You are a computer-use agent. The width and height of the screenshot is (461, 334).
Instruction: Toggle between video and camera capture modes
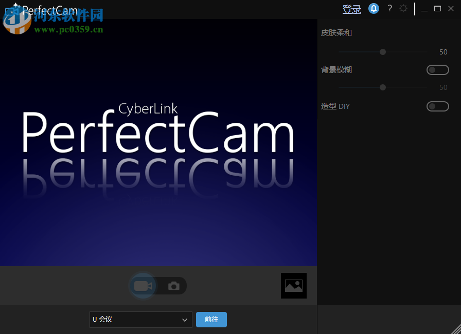click(158, 286)
